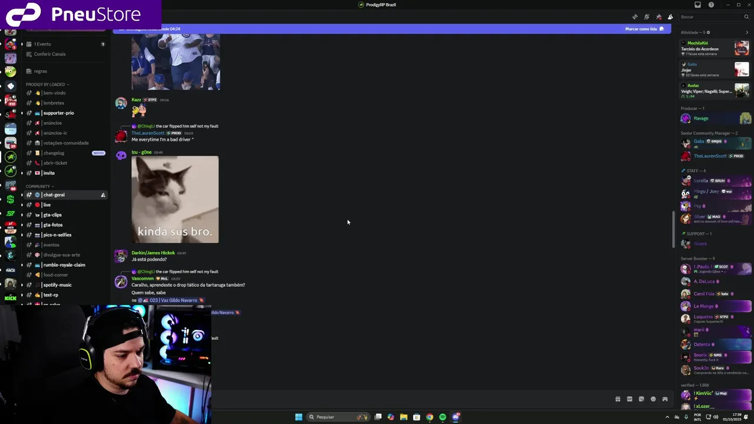Click username Darkin/James Hickok in chat
Image resolution: width=754 pixels, height=424 pixels.
153,253
